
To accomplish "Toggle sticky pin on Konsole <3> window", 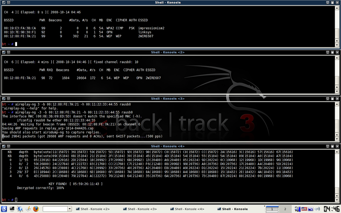I will (8, 99).
